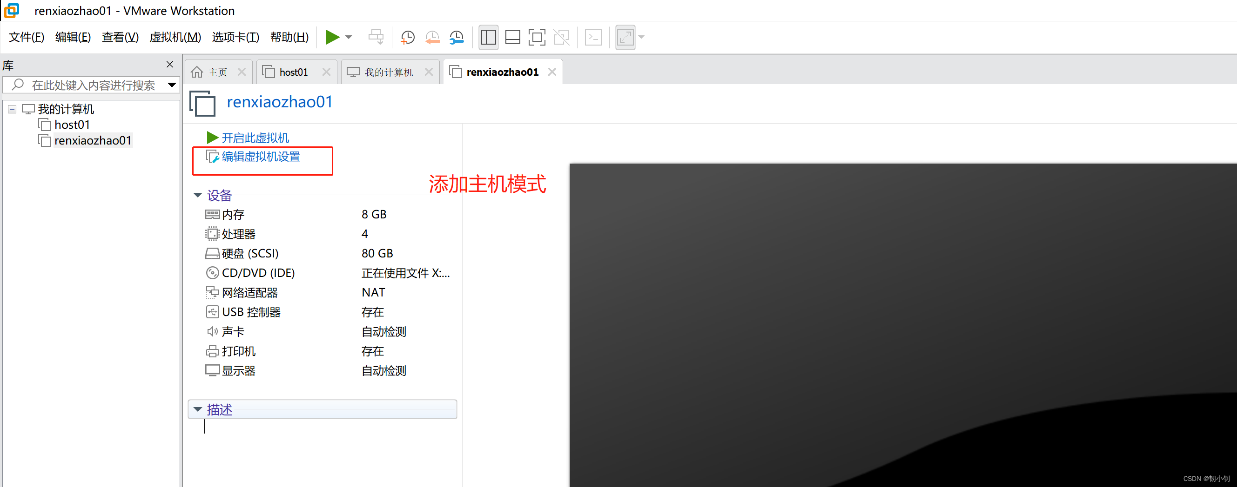
Task: Click the 硬盘 (SCSI) device label
Action: pos(250,254)
